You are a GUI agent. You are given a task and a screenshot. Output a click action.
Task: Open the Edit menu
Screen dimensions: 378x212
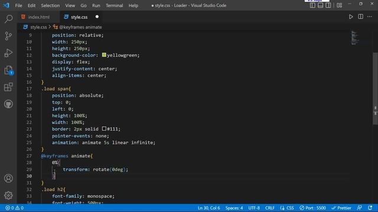coord(31,5)
